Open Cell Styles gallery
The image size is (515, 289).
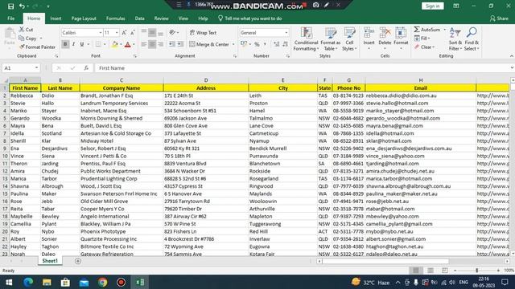[x=349, y=39]
